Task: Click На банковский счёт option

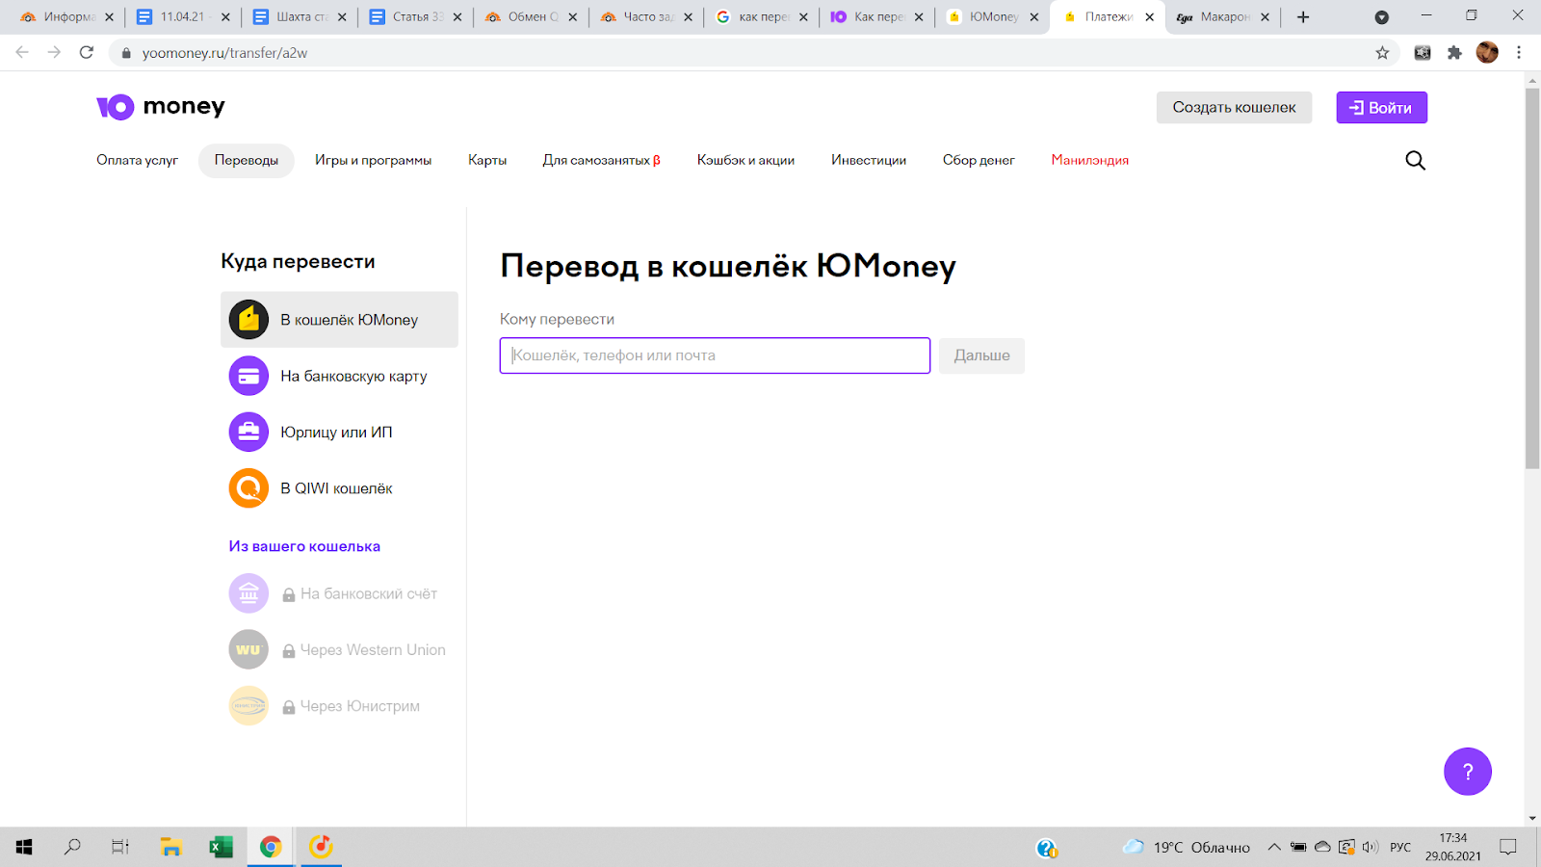Action: (339, 593)
